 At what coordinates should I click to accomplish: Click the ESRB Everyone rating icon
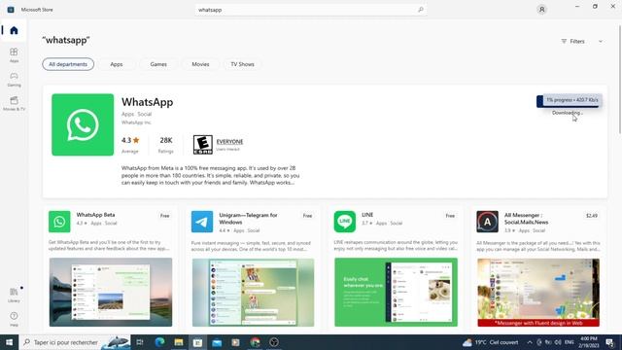click(x=203, y=145)
